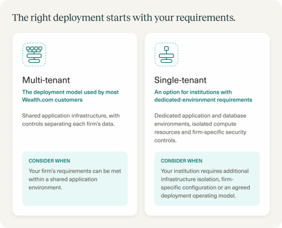This screenshot has width=282, height=228.
Task: Click the Single-tenant network icon
Action: click(x=166, y=55)
